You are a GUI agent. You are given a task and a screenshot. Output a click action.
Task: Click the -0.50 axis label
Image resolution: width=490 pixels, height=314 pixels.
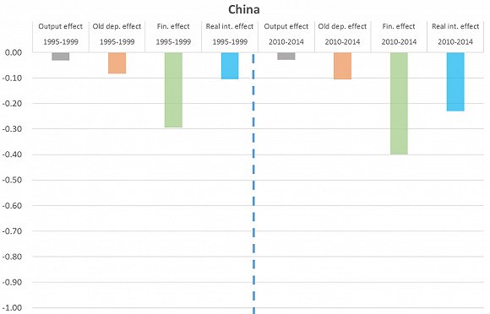tap(12, 180)
